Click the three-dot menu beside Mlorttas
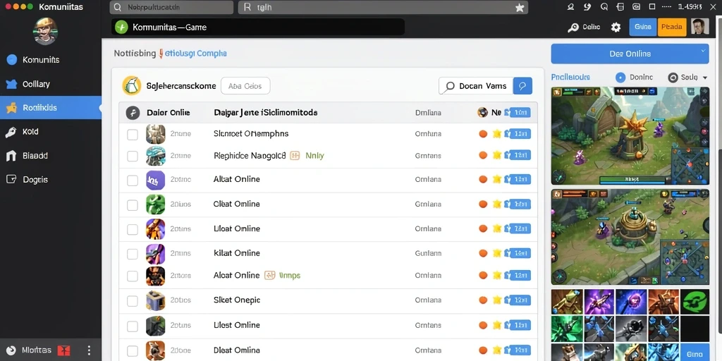The width and height of the screenshot is (722, 361). (90, 350)
